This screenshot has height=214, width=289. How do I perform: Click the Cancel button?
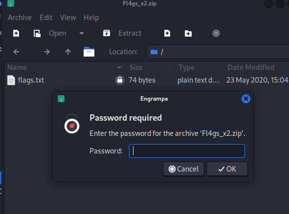[183, 169]
